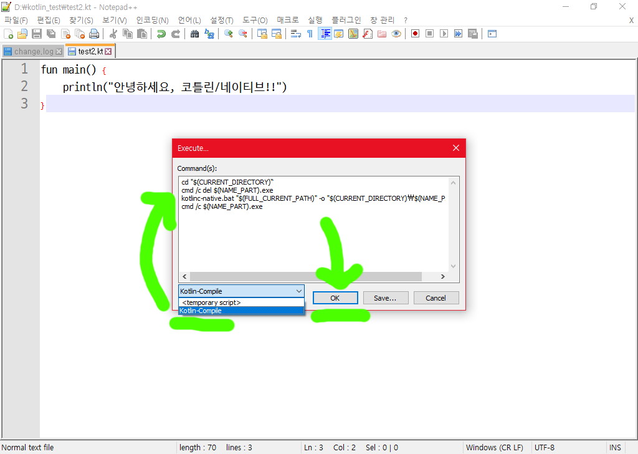Open the 편집(E) menu
Image resolution: width=638 pixels, height=454 pixels.
coord(49,20)
